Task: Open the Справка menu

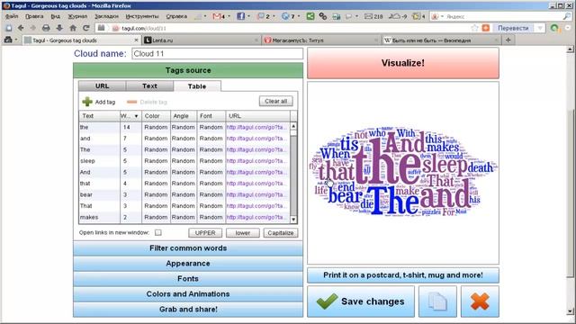Action: point(176,16)
